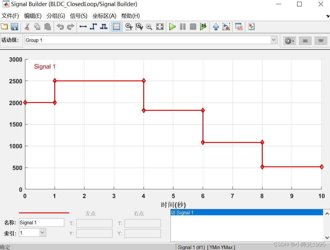
Task: Redo the last undone edit
Action: (x=71, y=27)
